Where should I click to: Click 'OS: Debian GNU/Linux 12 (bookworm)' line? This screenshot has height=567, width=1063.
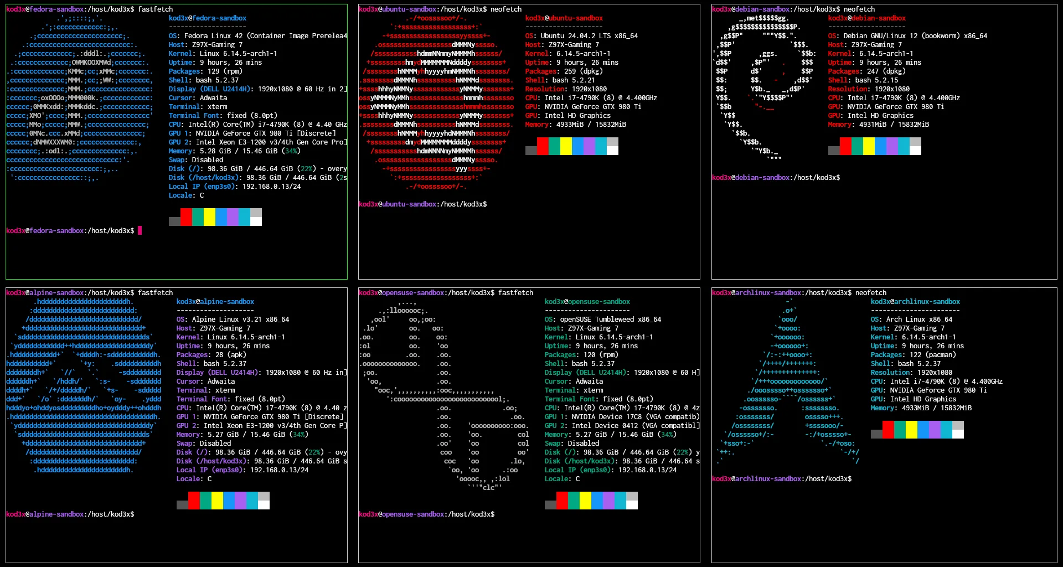point(907,36)
